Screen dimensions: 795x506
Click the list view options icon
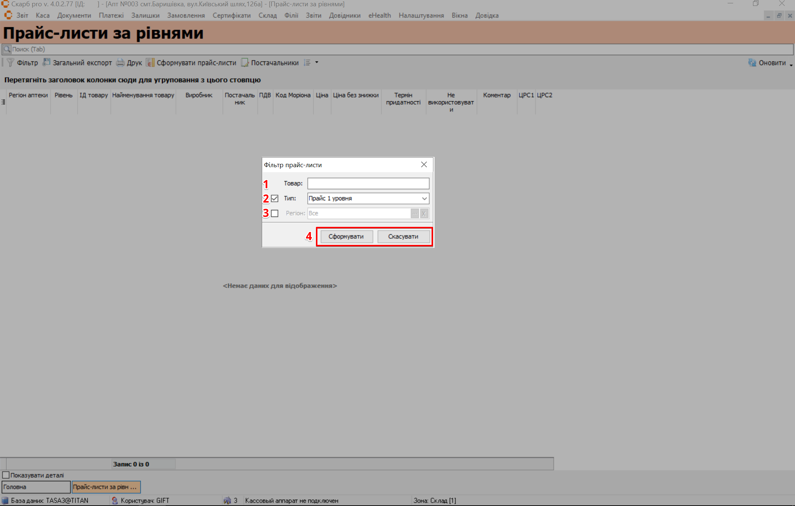(x=307, y=63)
